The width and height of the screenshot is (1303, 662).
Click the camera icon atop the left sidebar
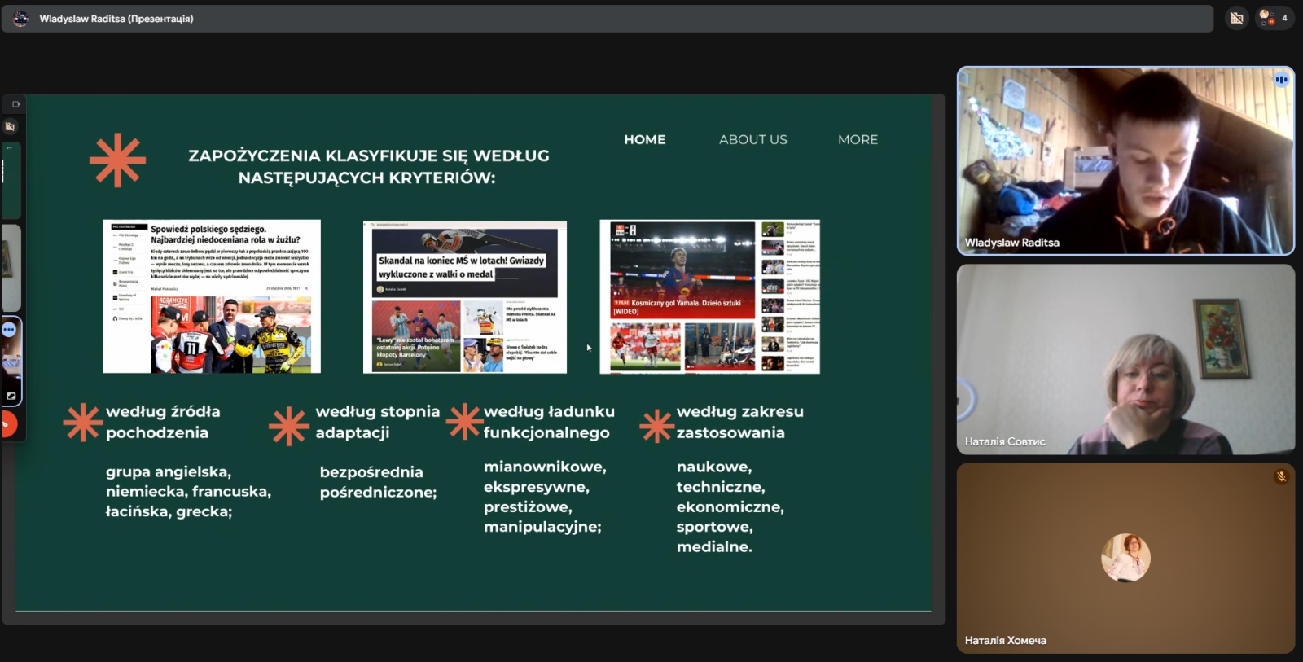pos(15,104)
